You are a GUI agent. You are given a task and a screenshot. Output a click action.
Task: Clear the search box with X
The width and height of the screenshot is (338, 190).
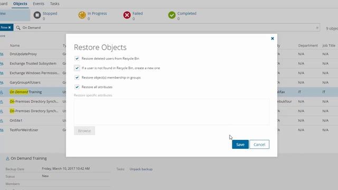317,27
